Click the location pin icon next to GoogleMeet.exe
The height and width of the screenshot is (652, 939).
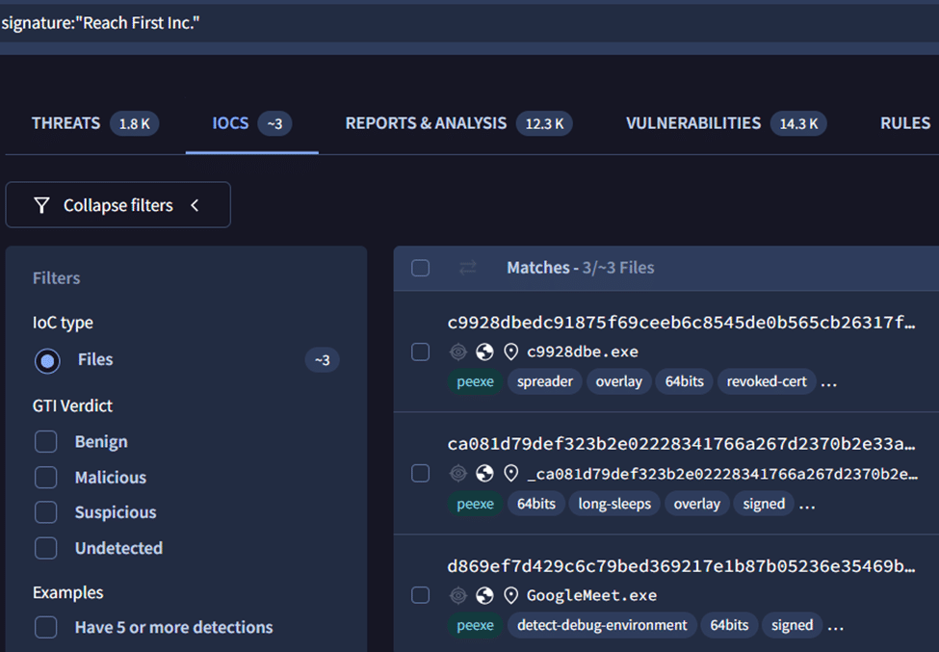[510, 595]
